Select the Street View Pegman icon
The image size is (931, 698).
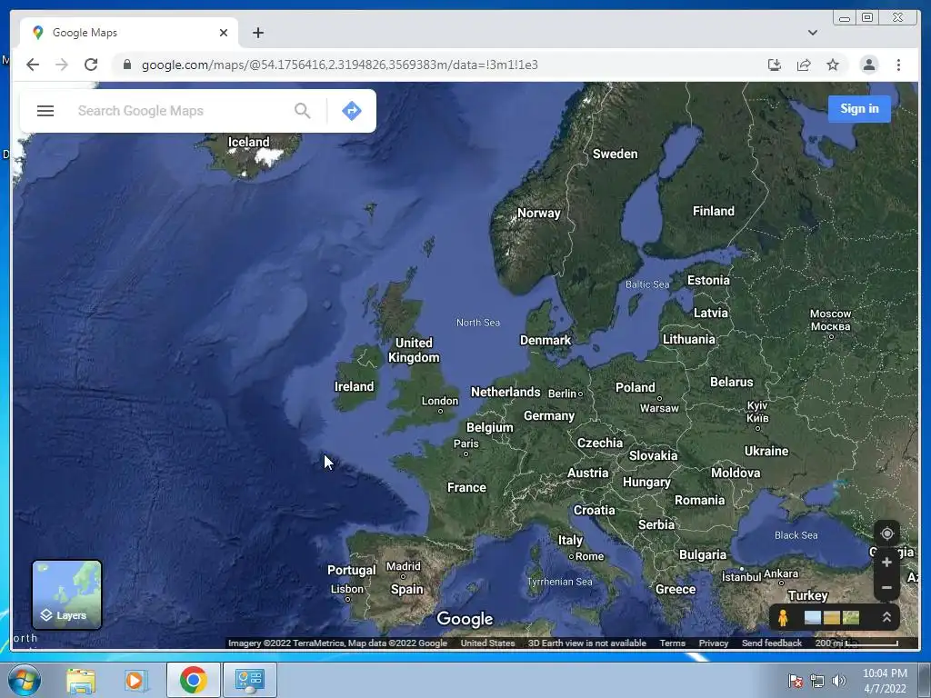click(x=783, y=618)
